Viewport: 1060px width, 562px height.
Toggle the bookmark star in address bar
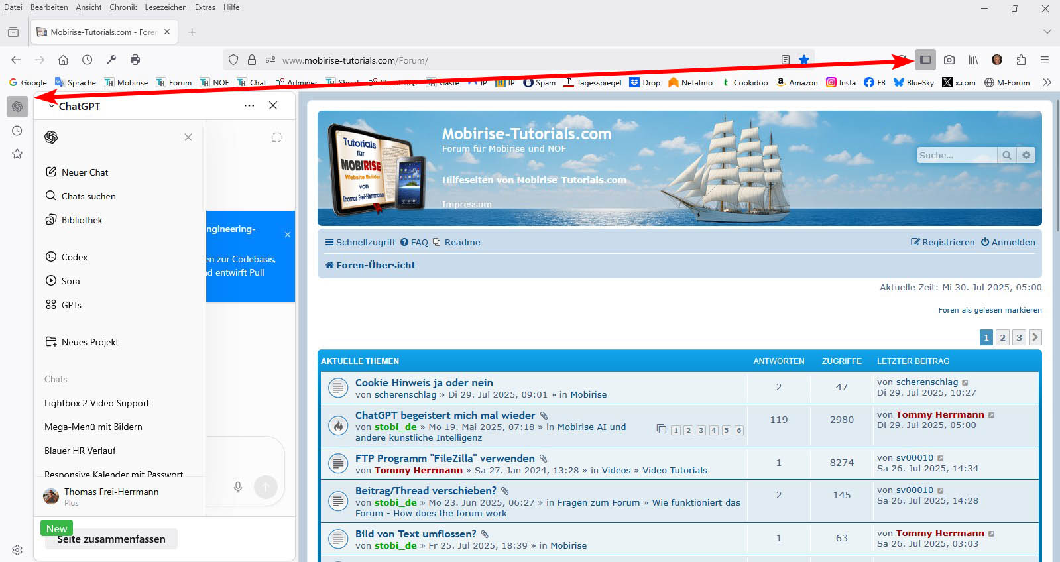click(x=804, y=60)
